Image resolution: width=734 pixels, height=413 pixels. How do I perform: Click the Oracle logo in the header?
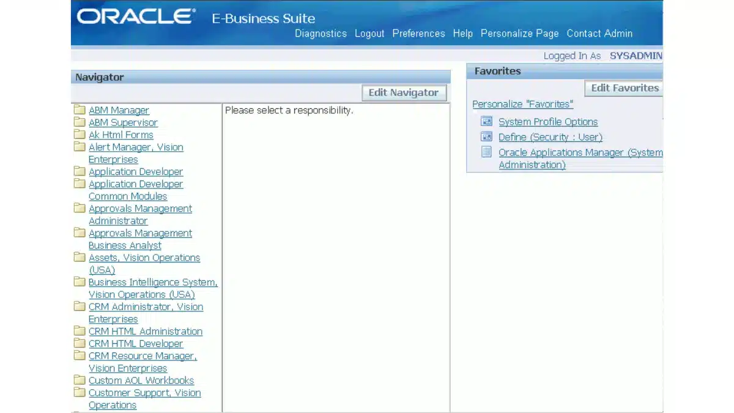click(136, 17)
